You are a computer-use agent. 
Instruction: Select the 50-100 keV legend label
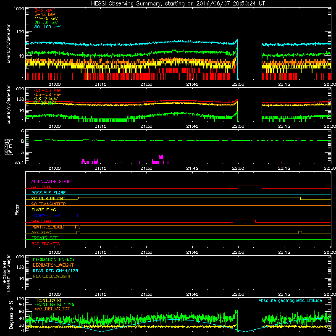pyautogui.click(x=47, y=27)
